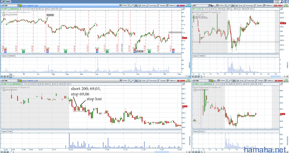Open Style menu in bottom-right QCOM 5m chart
Screen dimensions: 289x153
(x=240, y=80)
